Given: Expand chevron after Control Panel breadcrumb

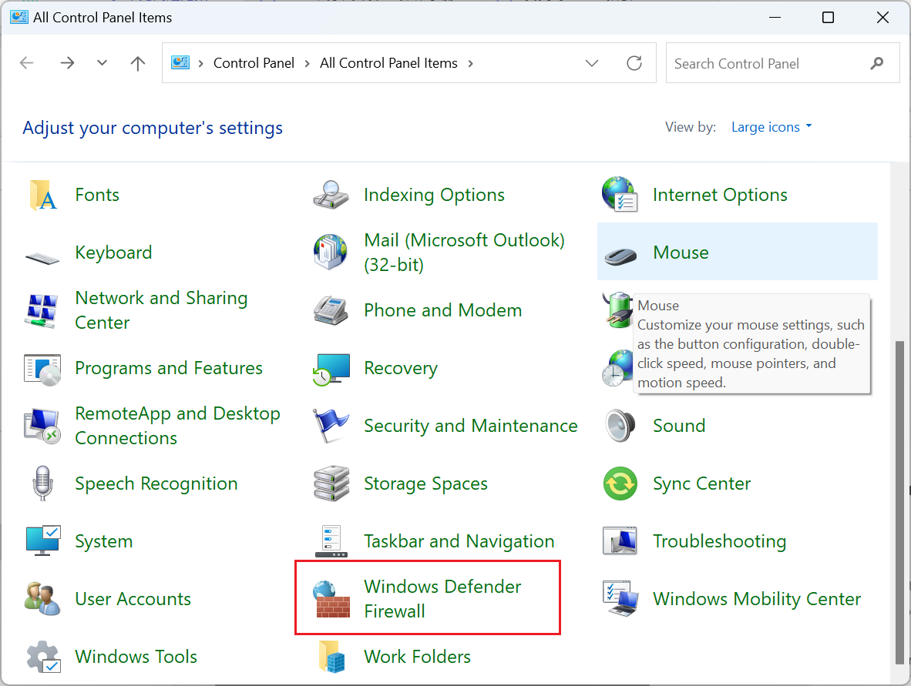Looking at the screenshot, I should 308,63.
